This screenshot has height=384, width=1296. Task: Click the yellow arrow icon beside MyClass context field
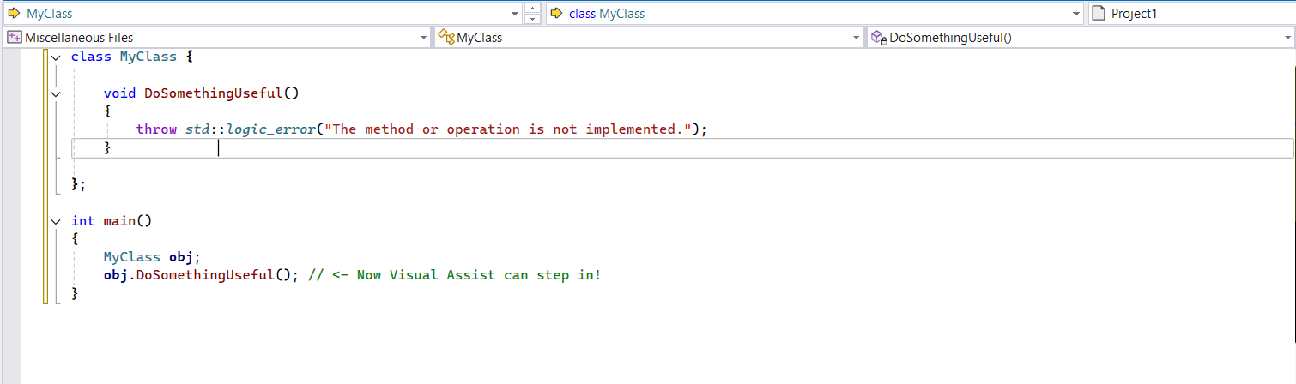pos(14,14)
